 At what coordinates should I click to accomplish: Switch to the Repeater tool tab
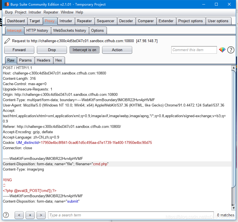84,21
